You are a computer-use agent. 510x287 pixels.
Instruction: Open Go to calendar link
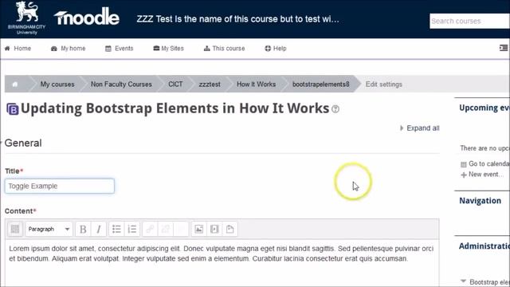coord(488,164)
